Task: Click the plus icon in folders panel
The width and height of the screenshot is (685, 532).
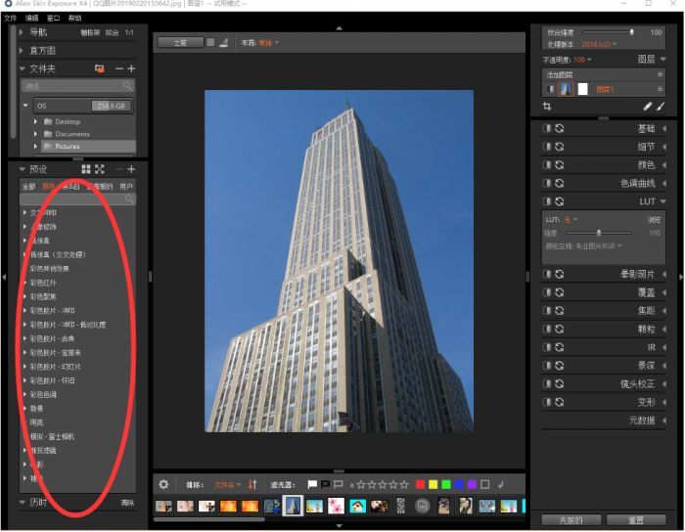Action: tap(132, 68)
